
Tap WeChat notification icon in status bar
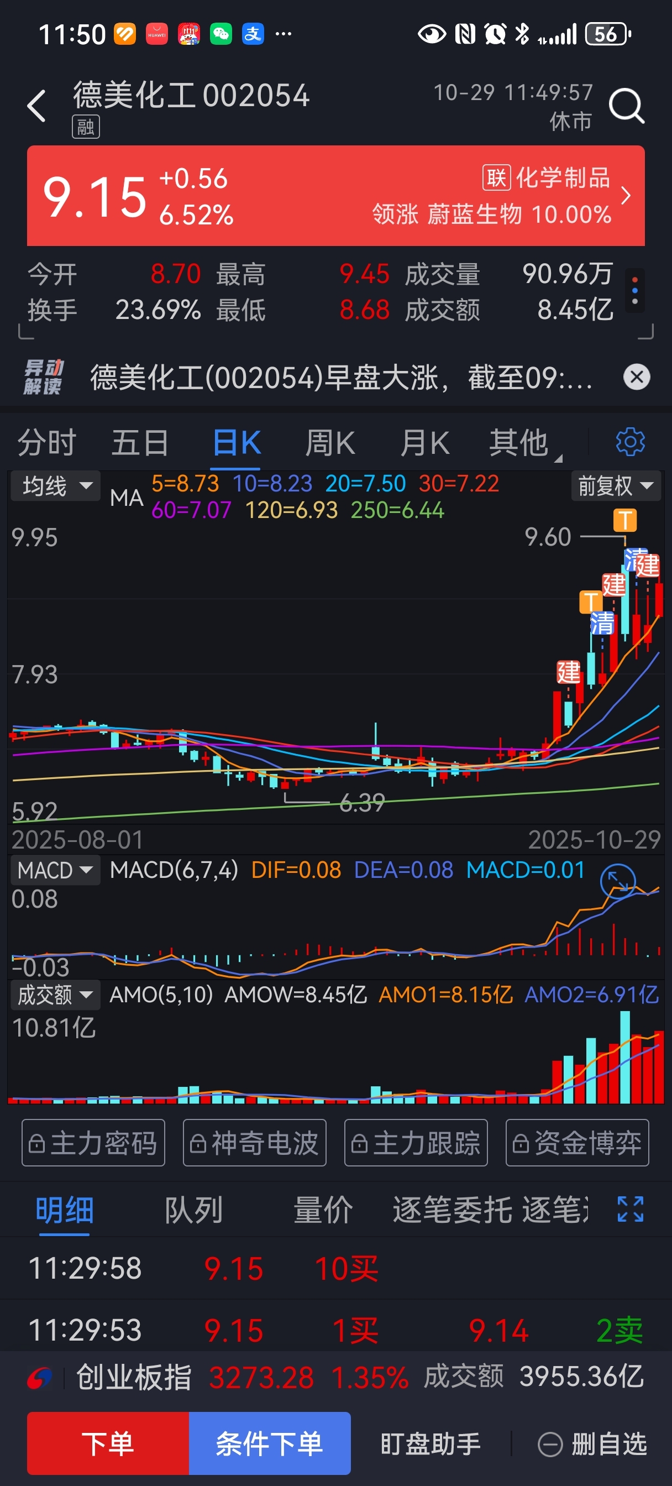pyautogui.click(x=221, y=34)
